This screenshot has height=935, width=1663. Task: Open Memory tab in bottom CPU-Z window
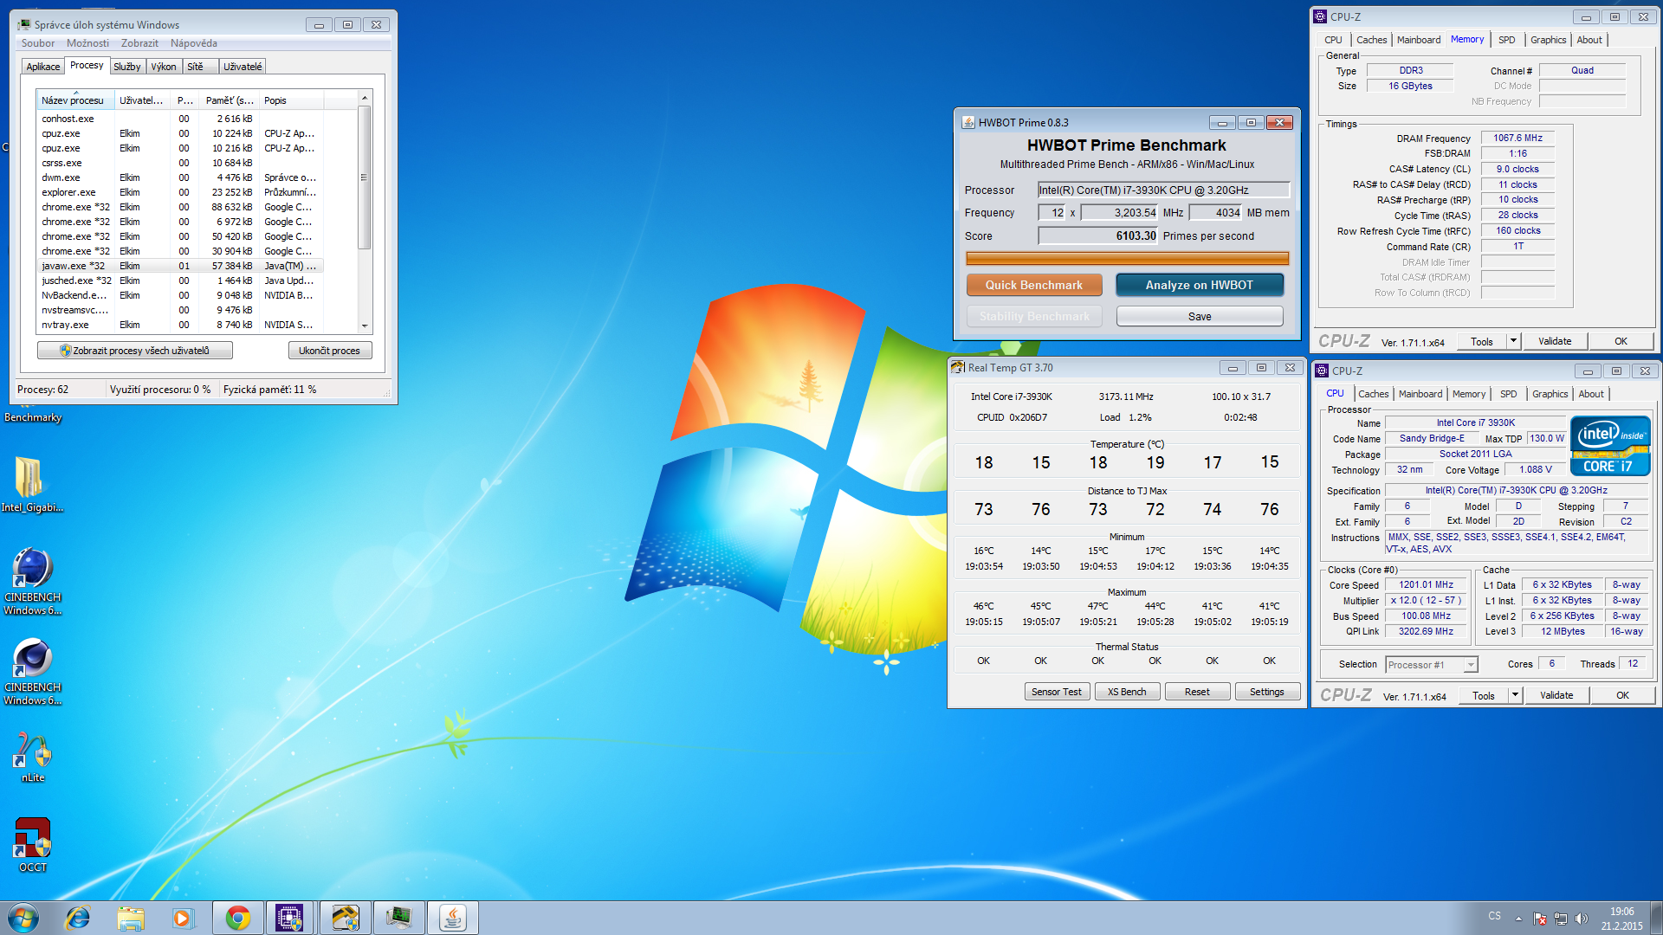point(1469,394)
